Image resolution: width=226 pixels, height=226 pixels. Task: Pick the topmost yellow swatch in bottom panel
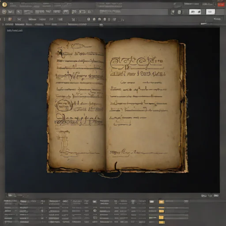click(162, 202)
